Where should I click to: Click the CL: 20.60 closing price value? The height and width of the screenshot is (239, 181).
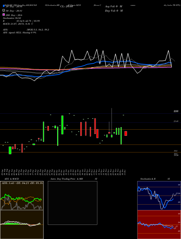[67, 7]
